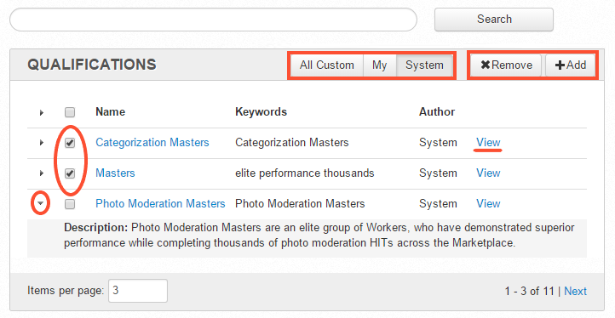Click View for Categorization Masters
615x318 pixels.
pos(488,142)
